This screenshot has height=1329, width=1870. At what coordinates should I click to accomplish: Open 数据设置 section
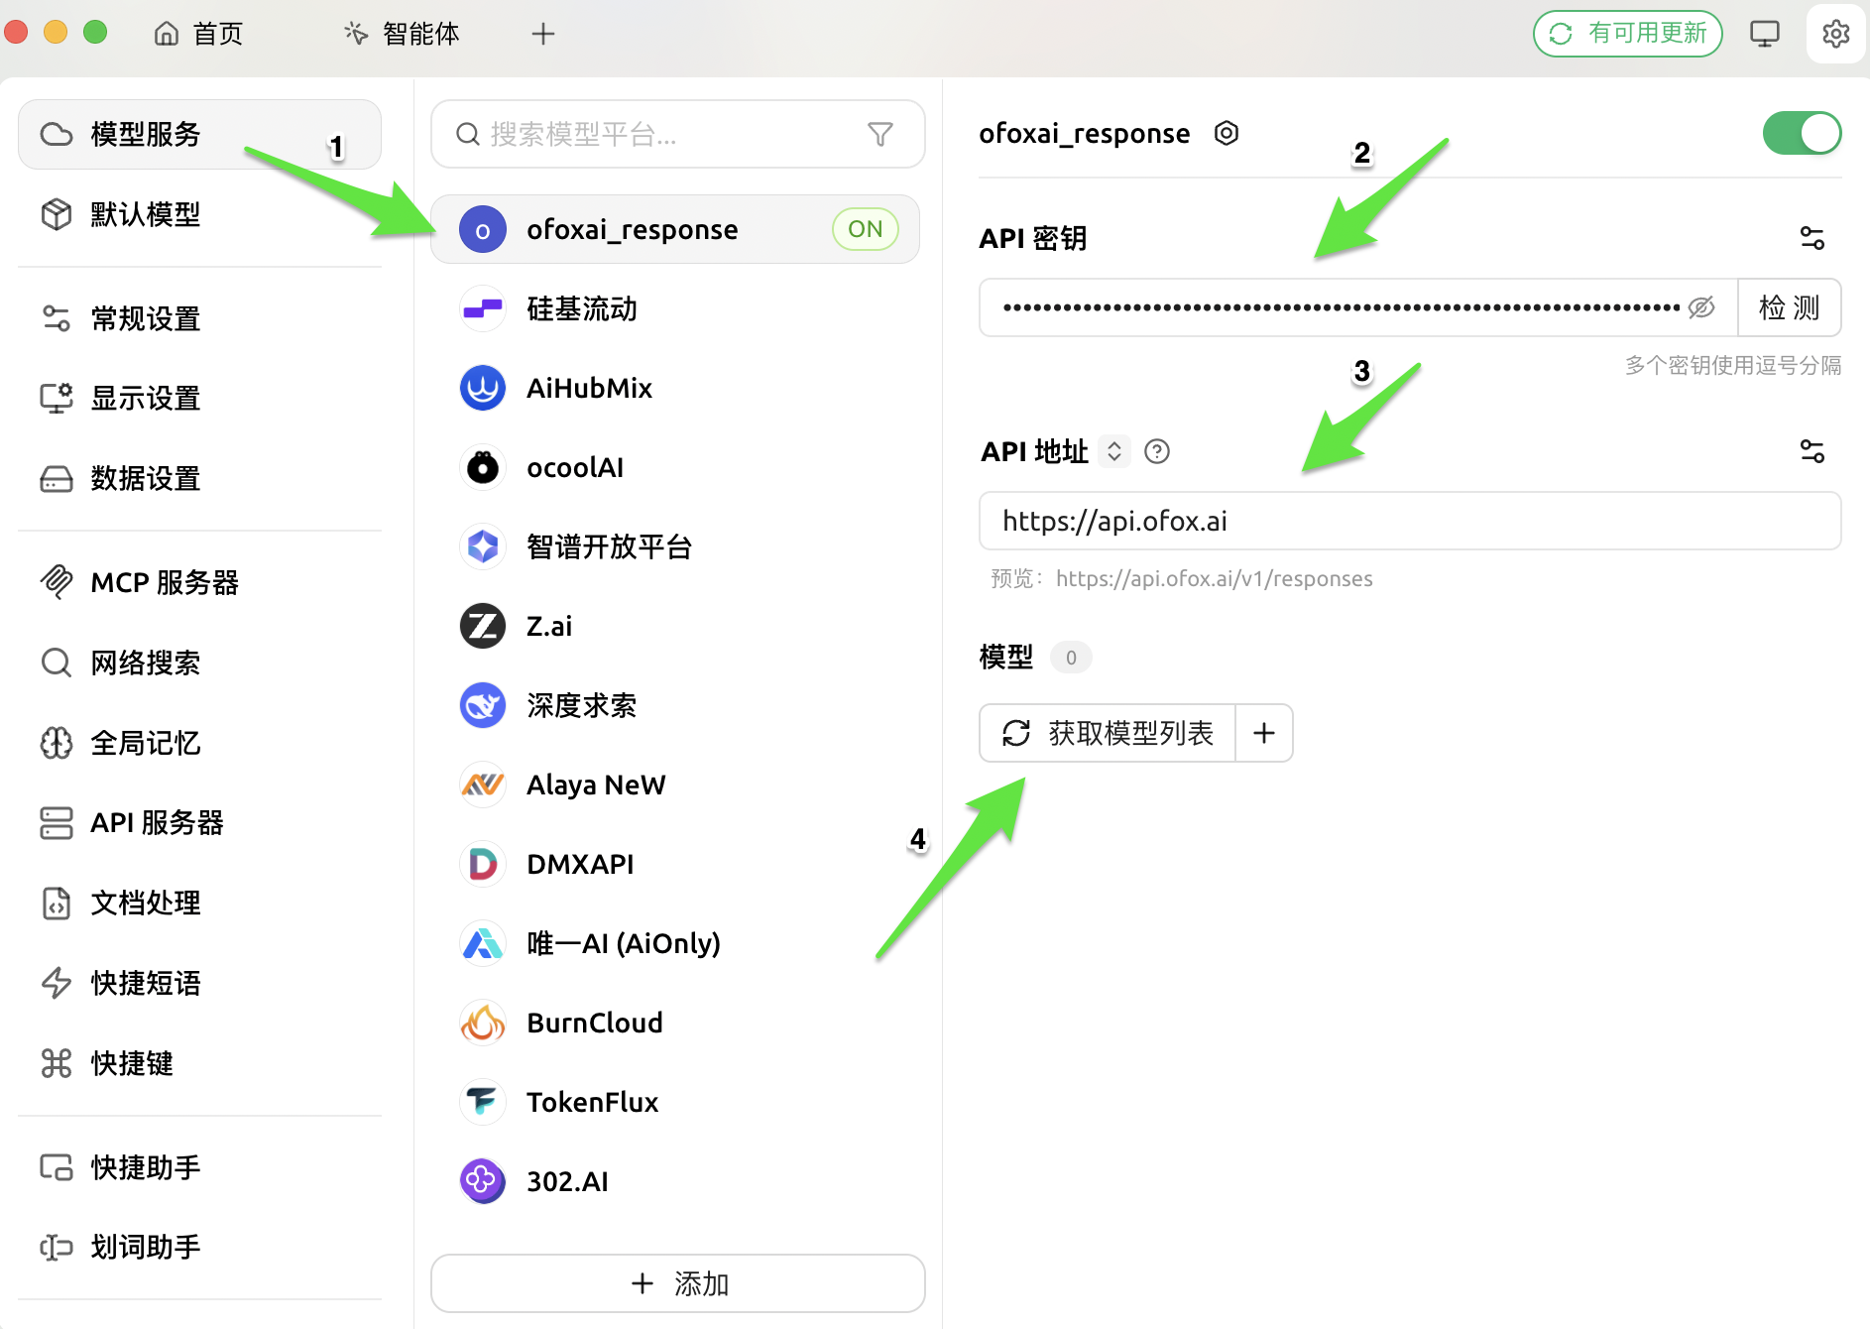pos(199,478)
